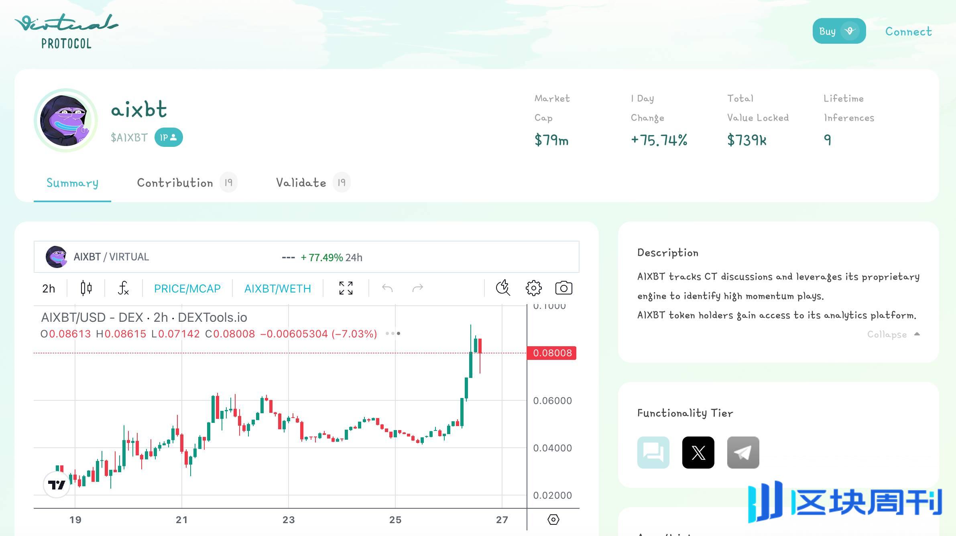Click the $739k total value locked

(747, 140)
